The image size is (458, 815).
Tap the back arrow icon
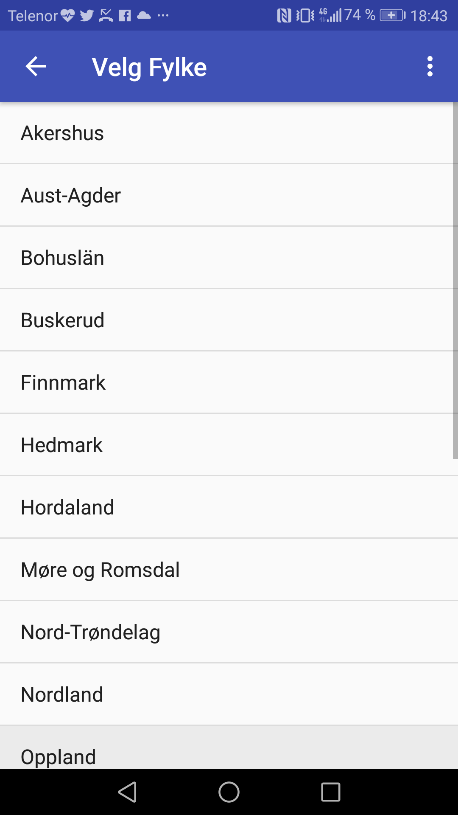click(x=36, y=67)
